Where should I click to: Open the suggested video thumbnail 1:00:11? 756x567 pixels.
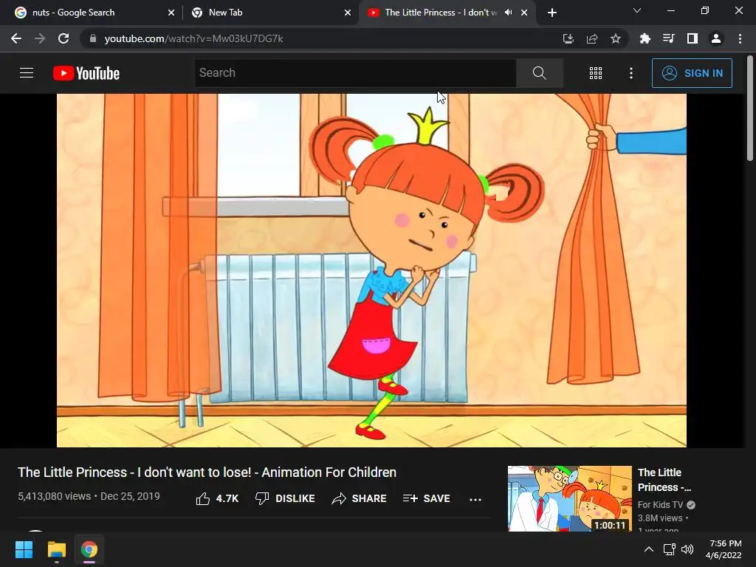click(x=569, y=498)
